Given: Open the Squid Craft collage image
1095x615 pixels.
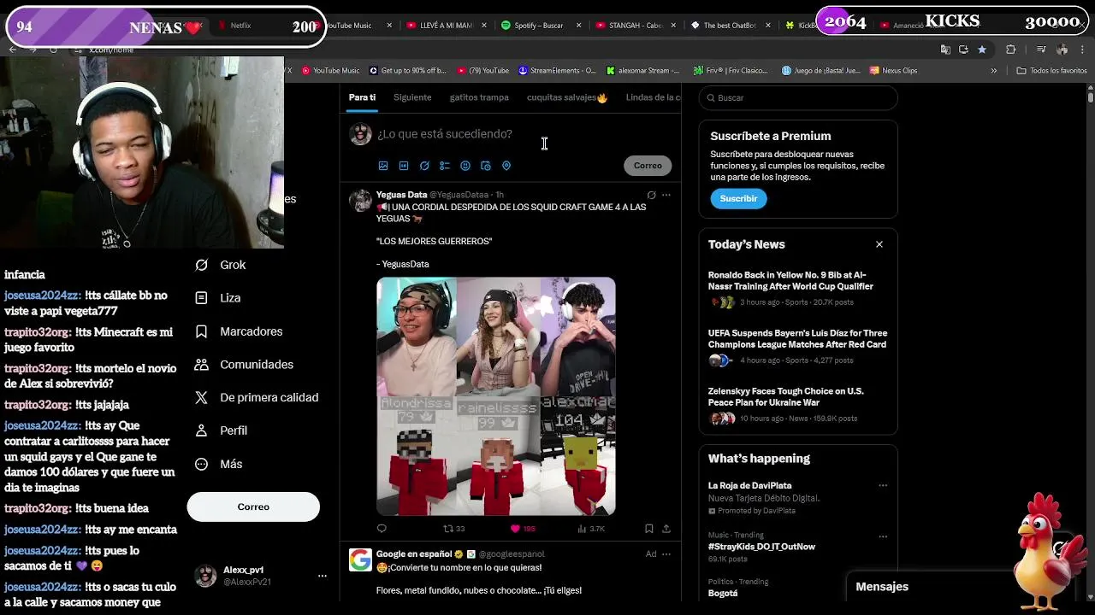Looking at the screenshot, I should [496, 396].
